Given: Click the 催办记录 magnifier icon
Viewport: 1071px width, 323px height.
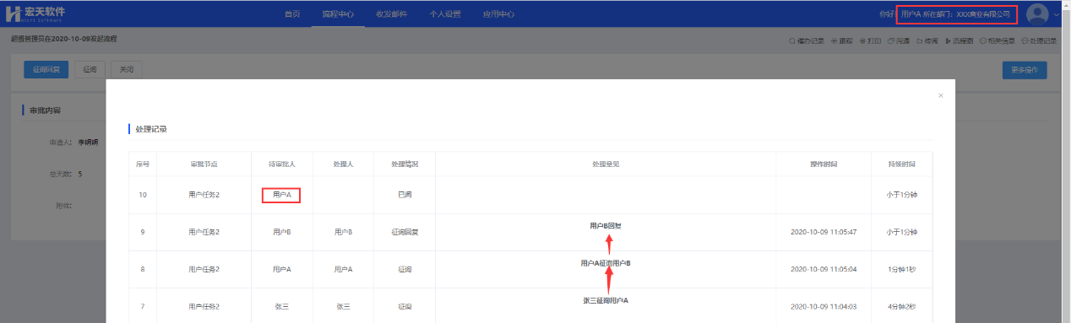Looking at the screenshot, I should [x=791, y=40].
